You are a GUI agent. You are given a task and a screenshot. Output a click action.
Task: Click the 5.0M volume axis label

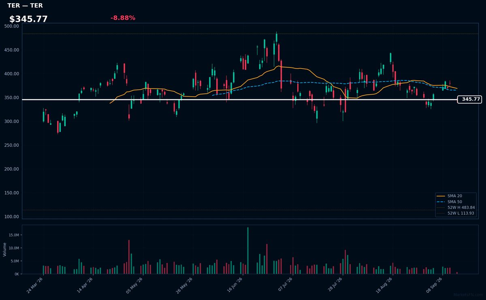pos(15,261)
